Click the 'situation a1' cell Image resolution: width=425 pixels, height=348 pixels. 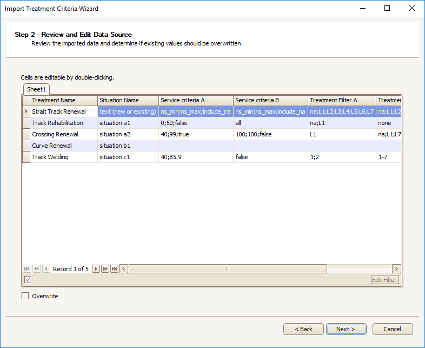128,123
